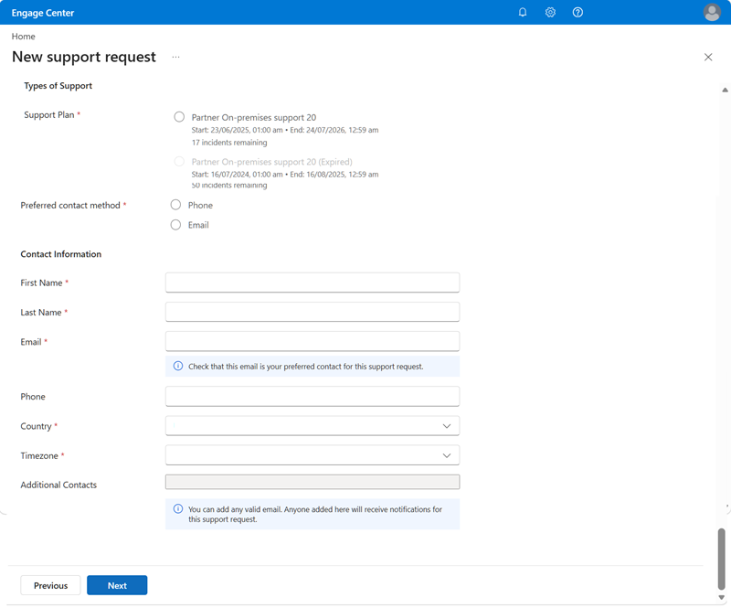Click the scrollbar up arrow
The image size is (731, 608).
tap(725, 90)
